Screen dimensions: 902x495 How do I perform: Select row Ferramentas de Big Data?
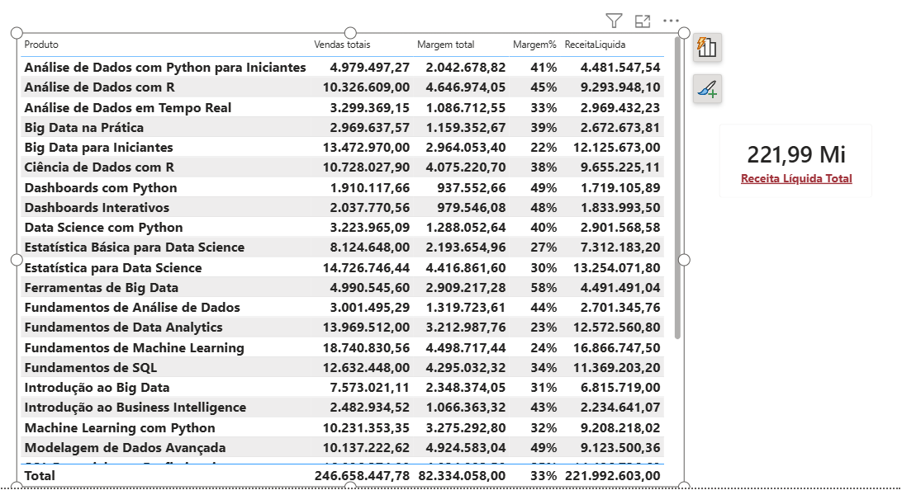[342, 288]
